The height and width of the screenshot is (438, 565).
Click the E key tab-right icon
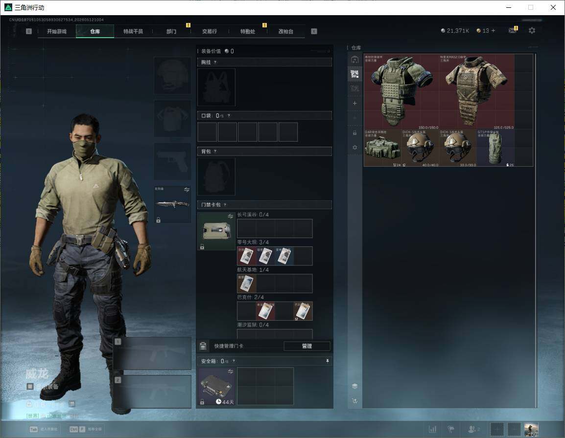314,31
